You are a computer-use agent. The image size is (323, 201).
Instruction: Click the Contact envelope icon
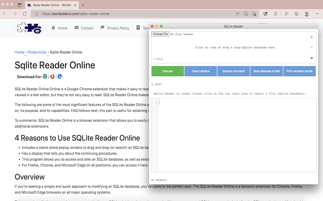coord(76,28)
